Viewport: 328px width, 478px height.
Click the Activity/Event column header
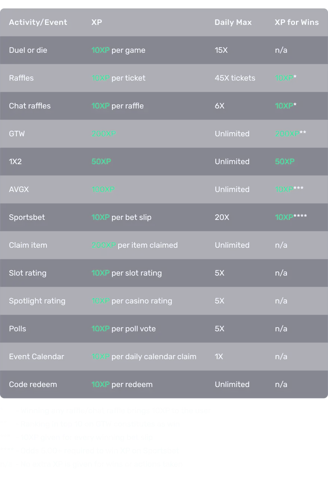(38, 22)
